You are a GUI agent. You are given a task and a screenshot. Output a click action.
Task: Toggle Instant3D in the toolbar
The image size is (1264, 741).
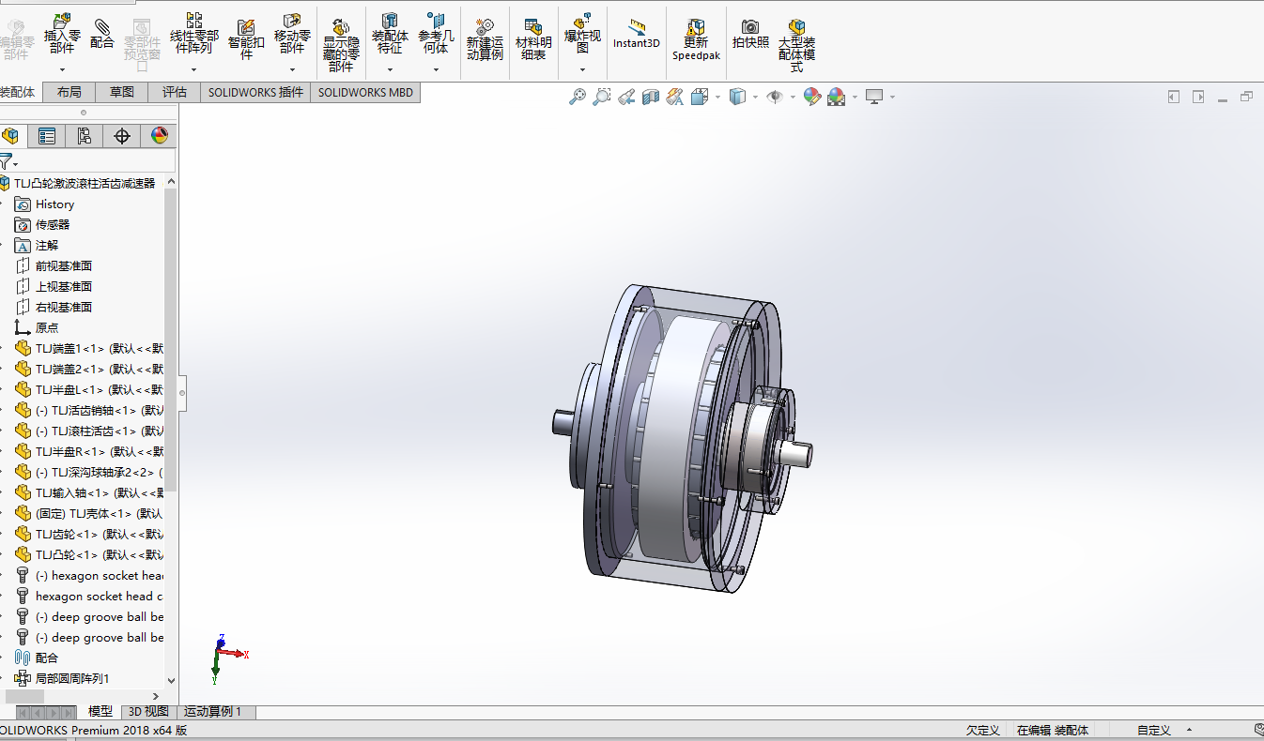(637, 34)
